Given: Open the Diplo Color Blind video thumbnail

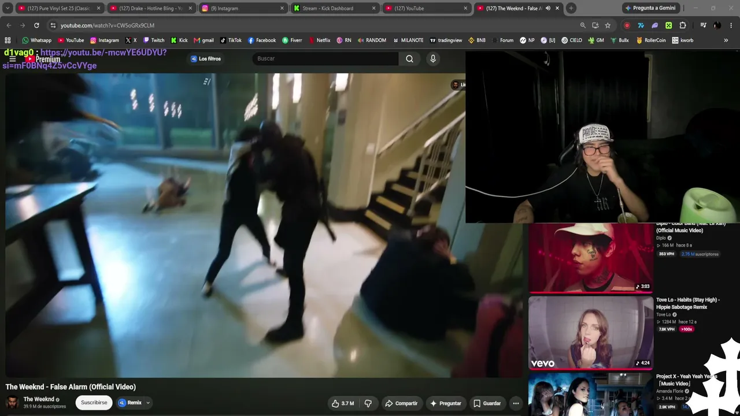Looking at the screenshot, I should click(x=591, y=258).
